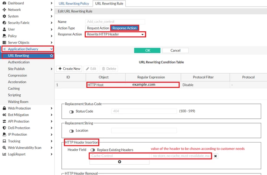Expand the Site Publish chevron
This screenshot has height=175, width=267.
click(51, 69)
